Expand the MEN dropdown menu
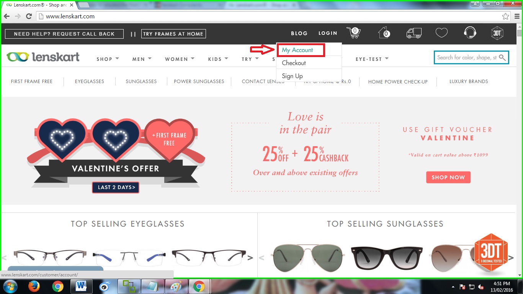 click(142, 59)
